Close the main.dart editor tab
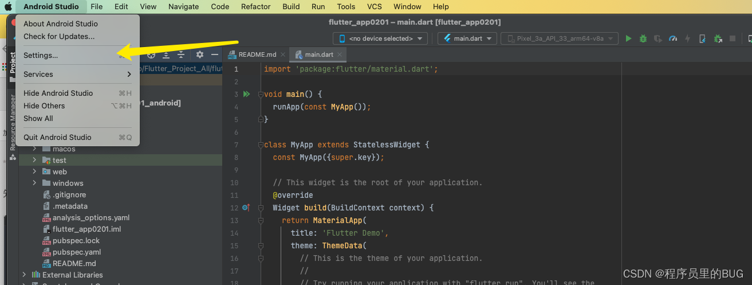Image resolution: width=752 pixels, height=285 pixels. [340, 54]
